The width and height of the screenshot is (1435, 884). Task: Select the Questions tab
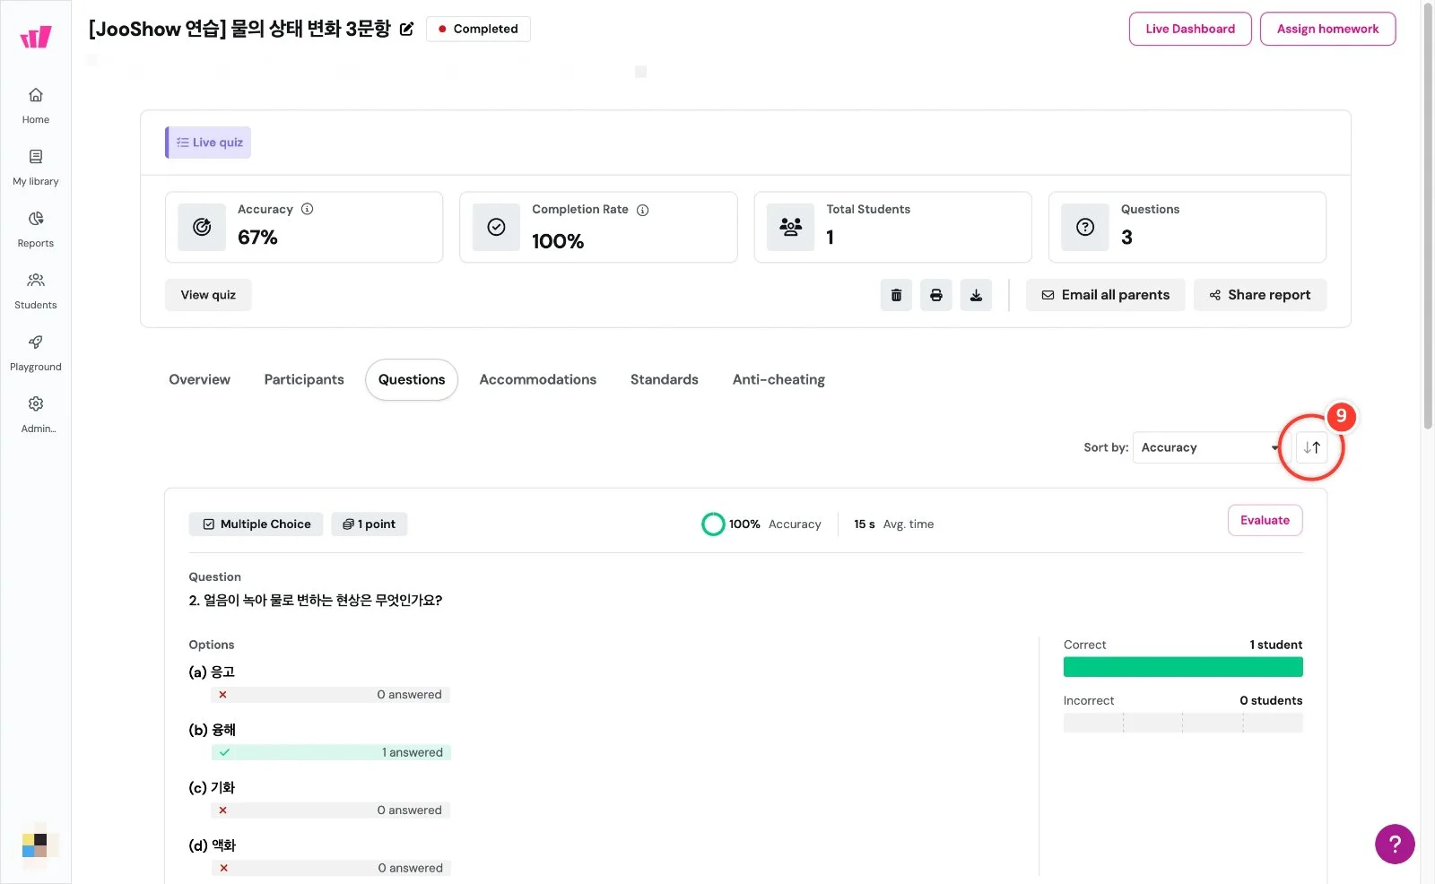(412, 379)
